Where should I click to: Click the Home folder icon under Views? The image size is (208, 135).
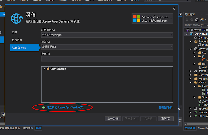(x=200, y=86)
